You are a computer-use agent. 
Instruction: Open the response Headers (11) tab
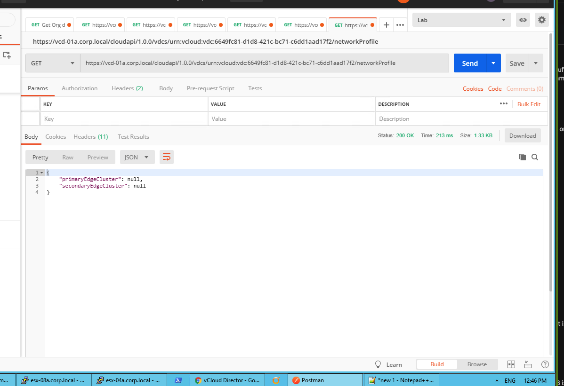point(90,137)
